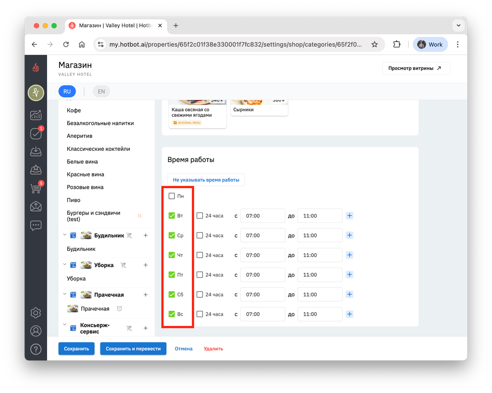Enable 24 часа for Вт row
This screenshot has height=393, width=492.
pos(199,215)
